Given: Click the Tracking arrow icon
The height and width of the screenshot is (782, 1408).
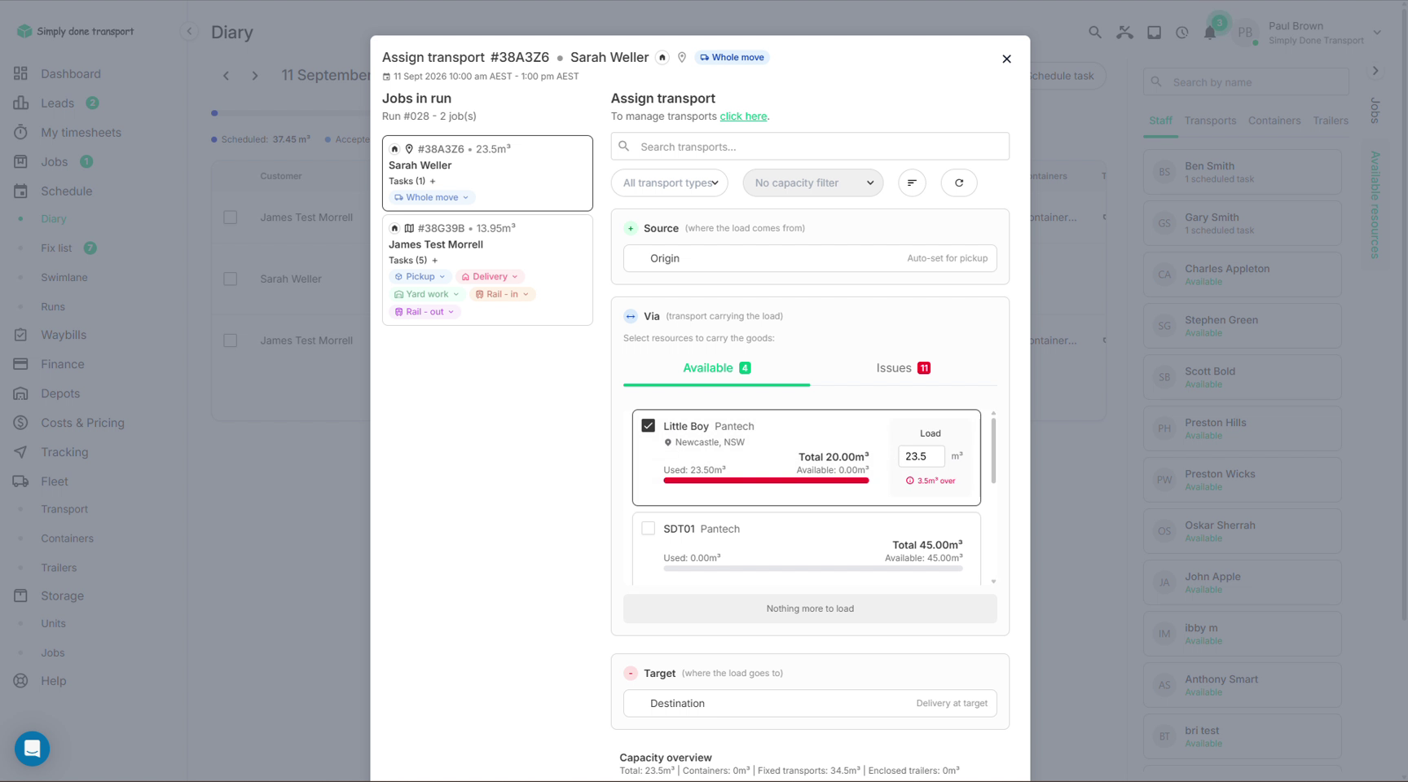Looking at the screenshot, I should (20, 452).
